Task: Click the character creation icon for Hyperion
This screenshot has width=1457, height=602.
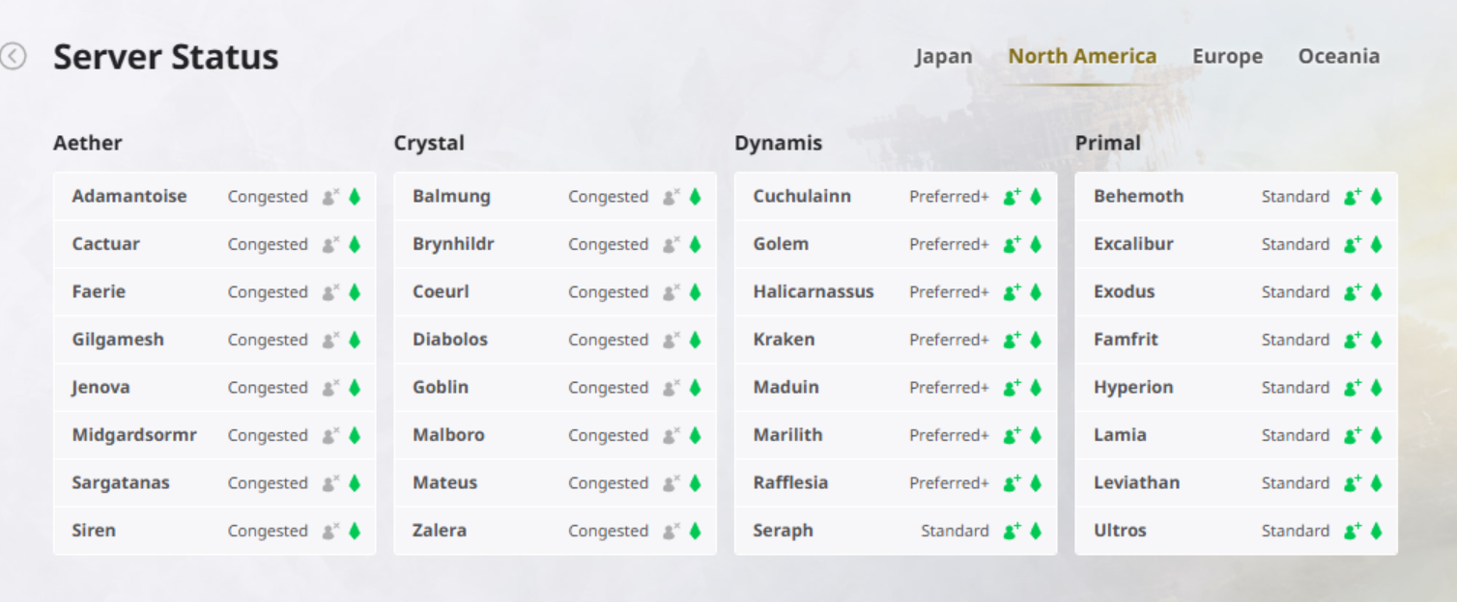Action: pos(1353,387)
